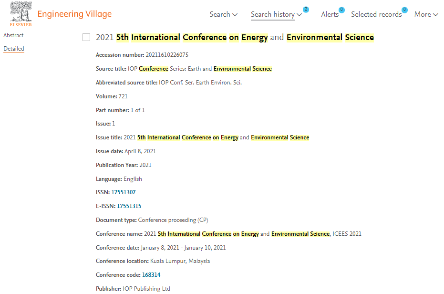
Task: Open the Engineering Village home link
Action: coord(74,14)
